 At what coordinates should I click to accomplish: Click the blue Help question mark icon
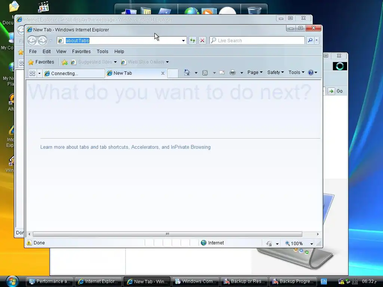pos(311,72)
